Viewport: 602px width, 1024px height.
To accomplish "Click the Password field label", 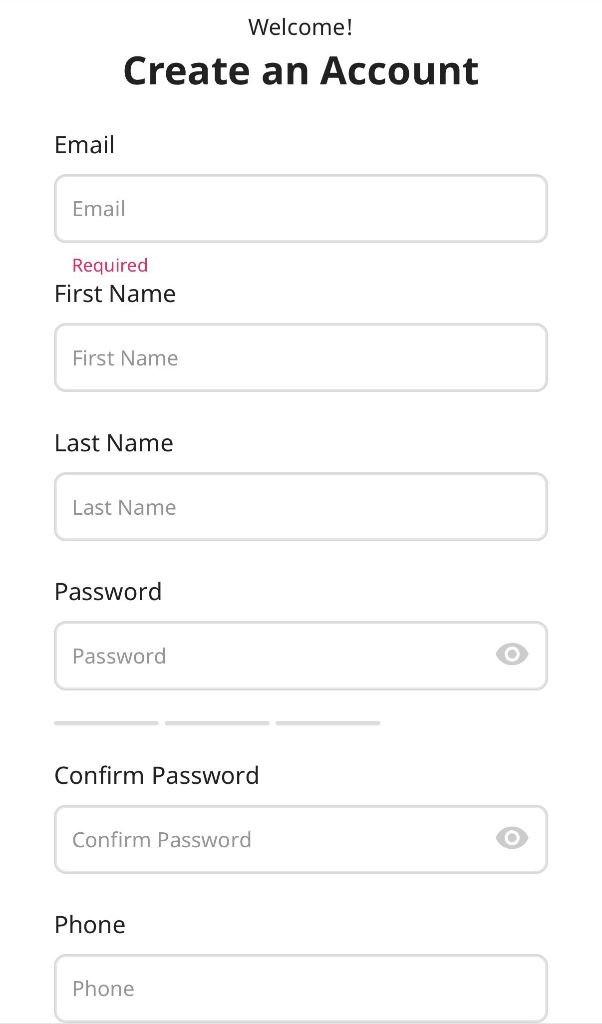I will click(108, 591).
